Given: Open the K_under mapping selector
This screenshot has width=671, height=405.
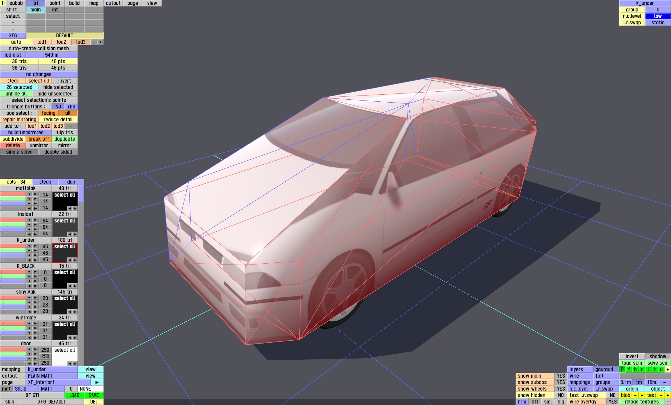Looking at the screenshot, I should (52, 369).
